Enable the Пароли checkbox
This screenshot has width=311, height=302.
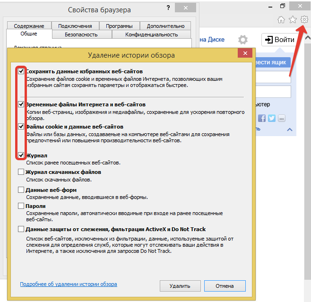pyautogui.click(x=21, y=206)
